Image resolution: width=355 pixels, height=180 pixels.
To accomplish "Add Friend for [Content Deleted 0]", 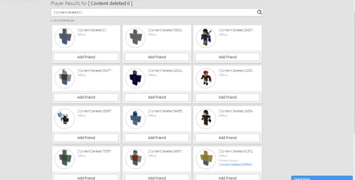I will pyautogui.click(x=86, y=57).
